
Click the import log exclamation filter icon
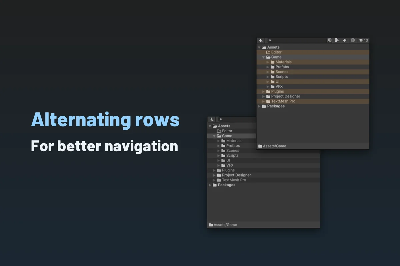pos(353,41)
